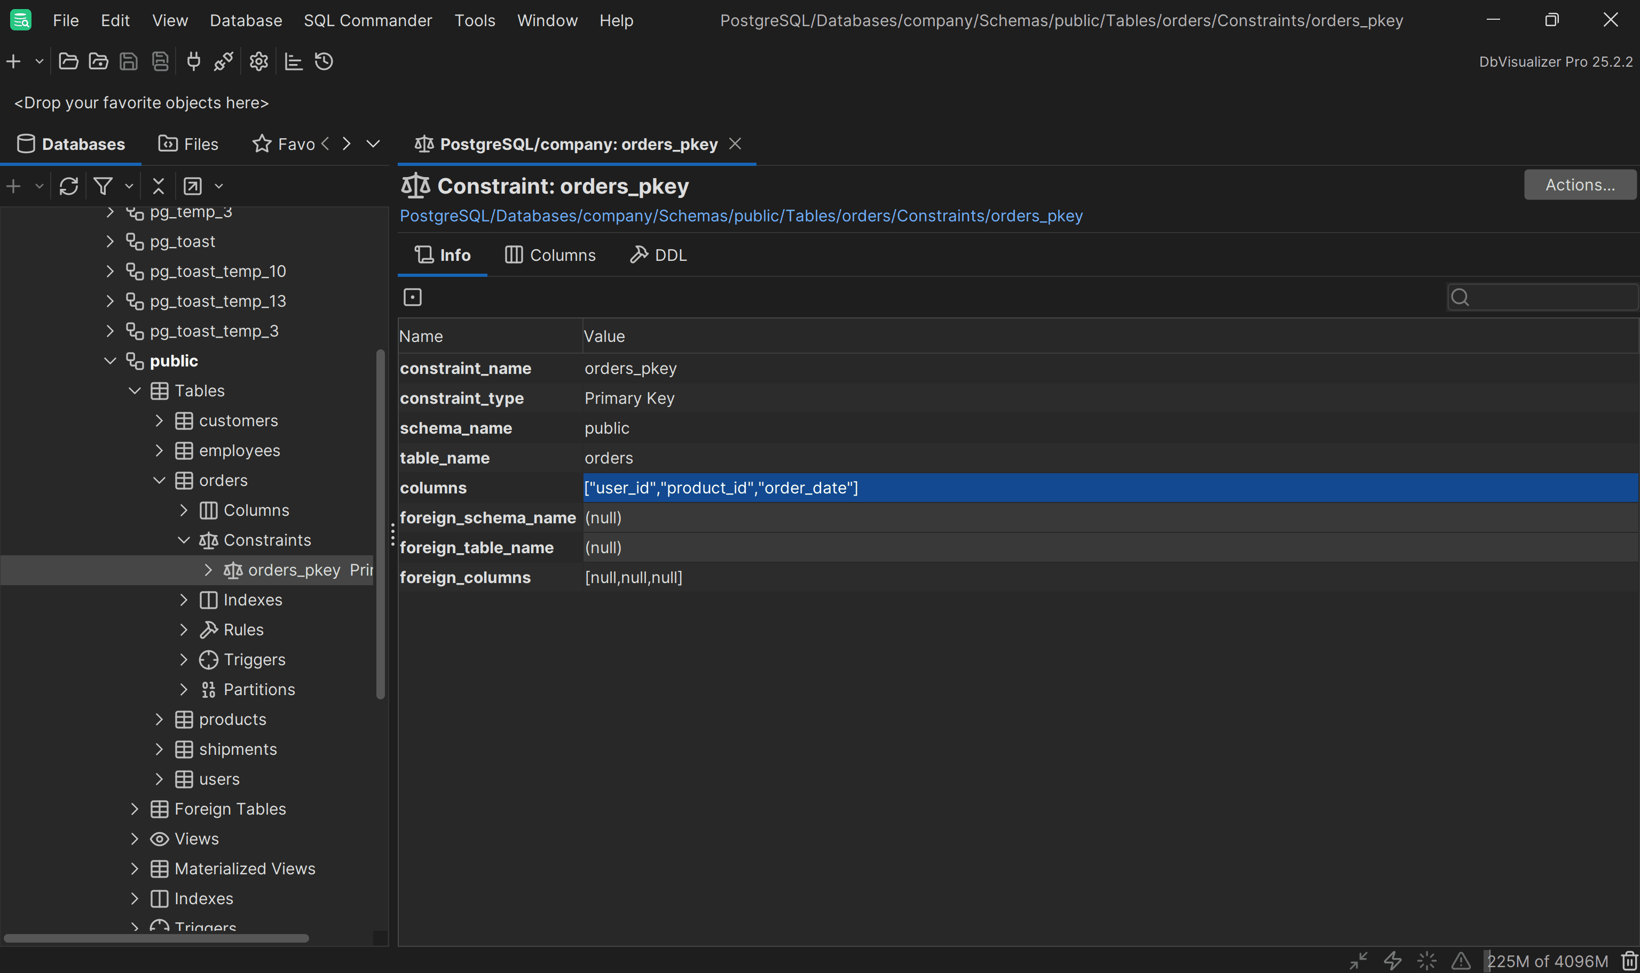Click the vertical scrollbar of database tree
The height and width of the screenshot is (973, 1640).
tap(381, 524)
